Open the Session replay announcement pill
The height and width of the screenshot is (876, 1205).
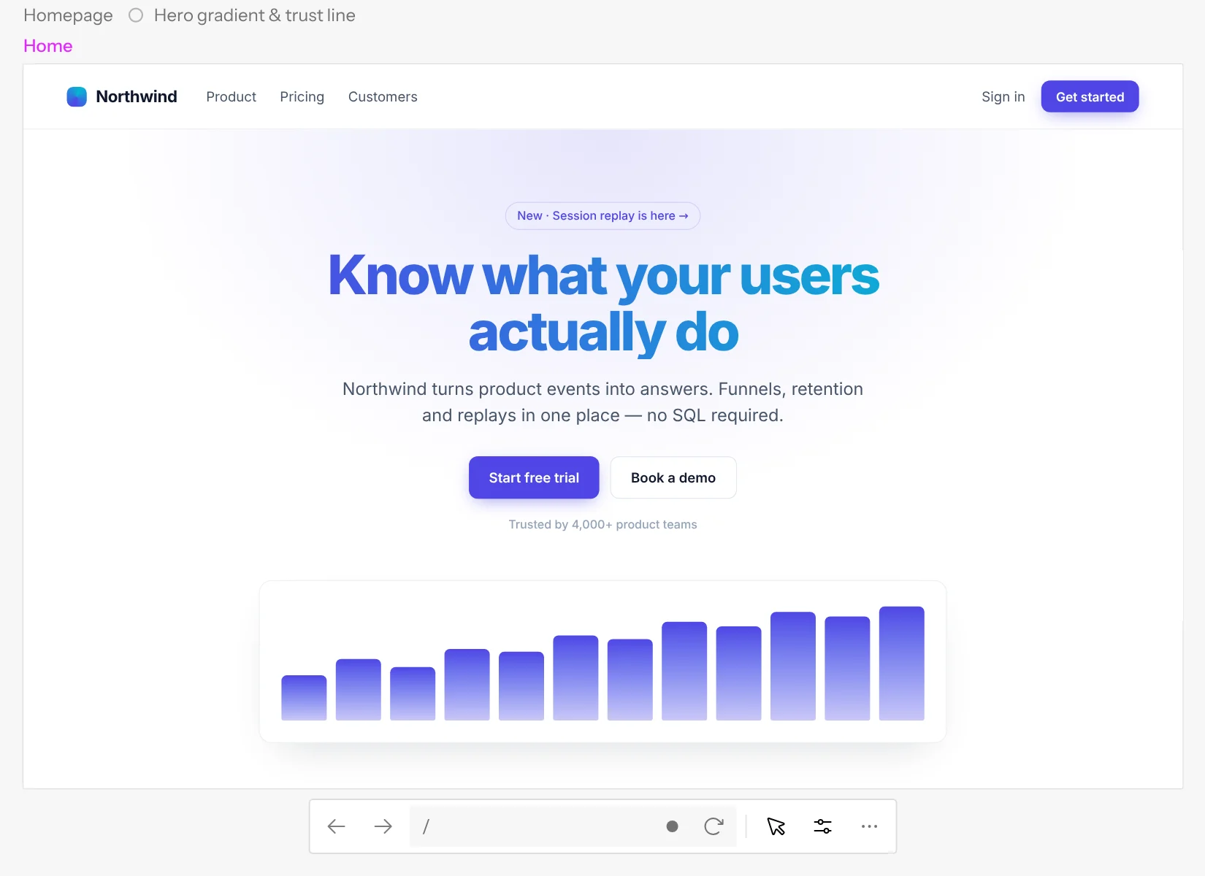(602, 216)
